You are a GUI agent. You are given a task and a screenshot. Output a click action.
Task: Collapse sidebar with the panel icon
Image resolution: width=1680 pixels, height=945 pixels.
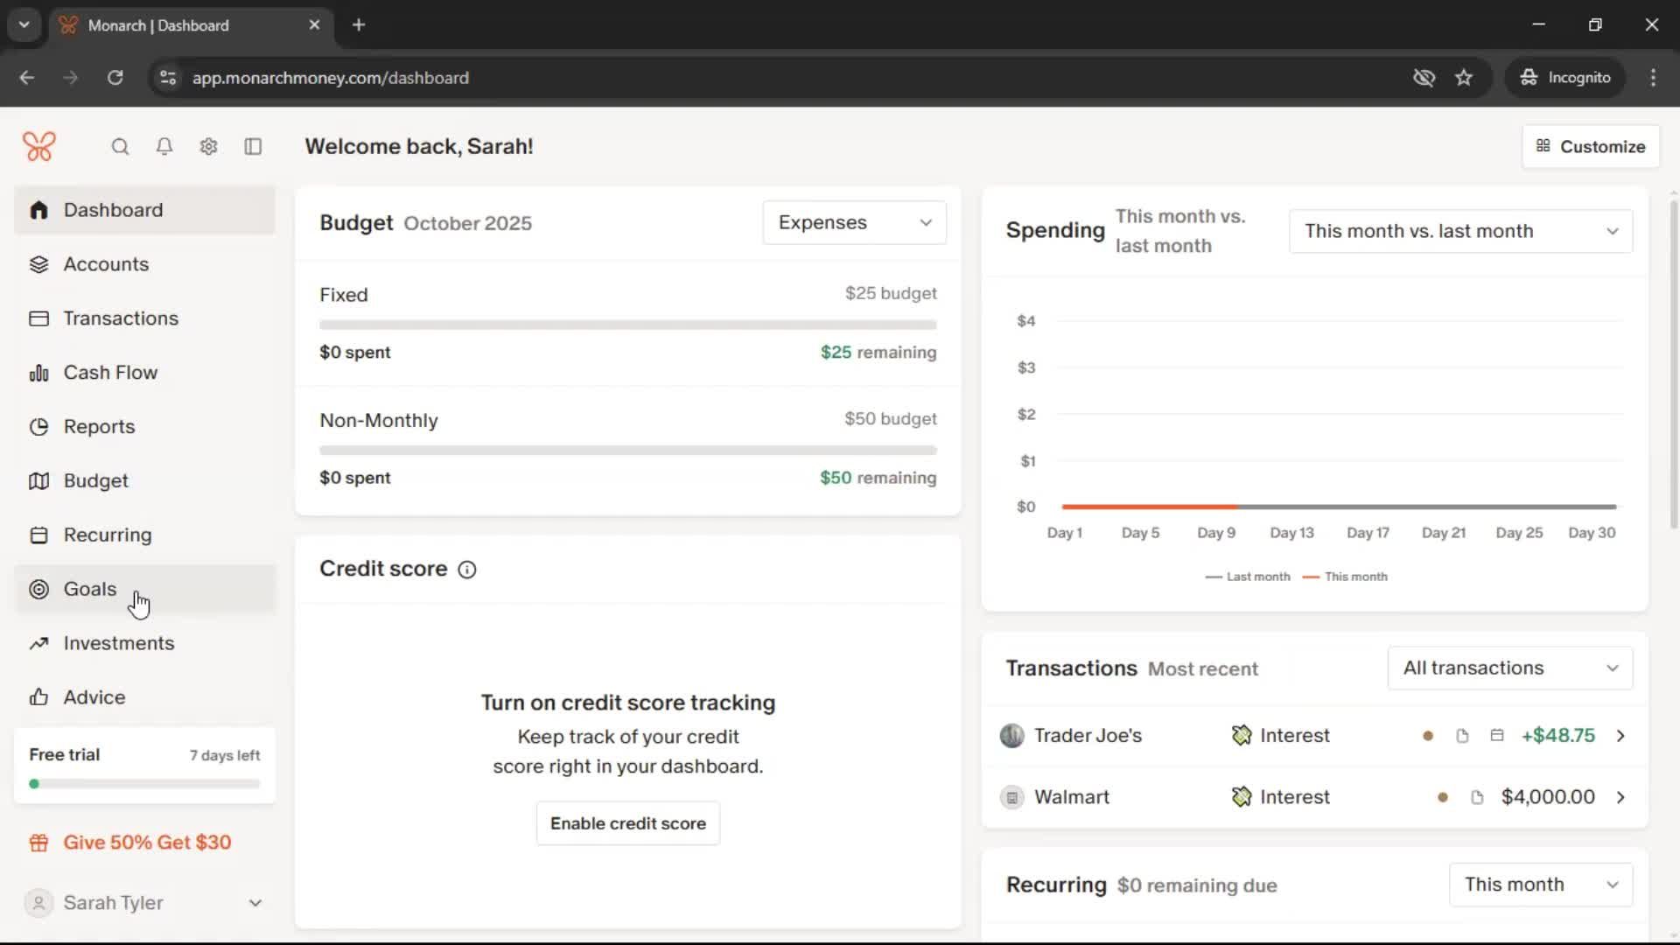pos(253,146)
